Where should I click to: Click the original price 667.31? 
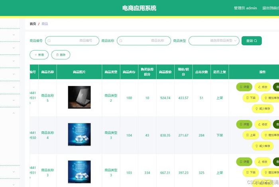point(165,173)
